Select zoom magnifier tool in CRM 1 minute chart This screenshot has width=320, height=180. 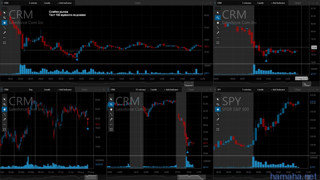point(4,18)
